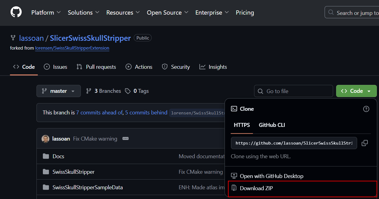Expand commit message ellipsis button
Viewport: 379px width, 199px height.
126,139
